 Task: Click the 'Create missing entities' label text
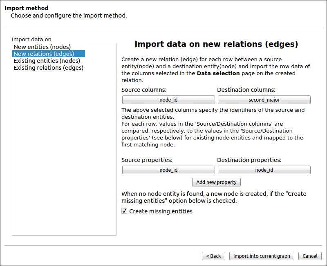(161, 211)
